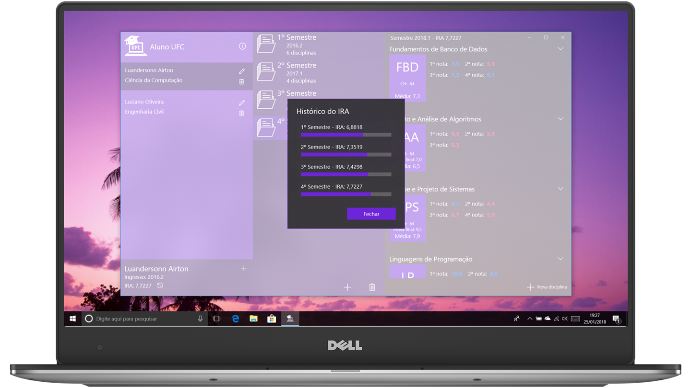Viewport: 691px width, 388px height.
Task: Launch Microsoft Edge from taskbar
Action: tap(236, 319)
